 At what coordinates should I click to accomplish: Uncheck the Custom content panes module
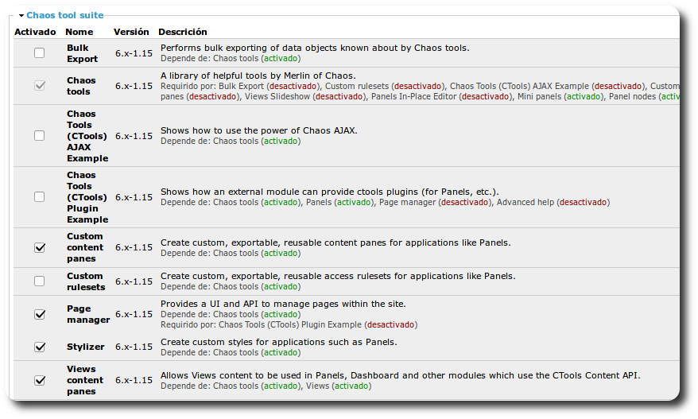(40, 247)
